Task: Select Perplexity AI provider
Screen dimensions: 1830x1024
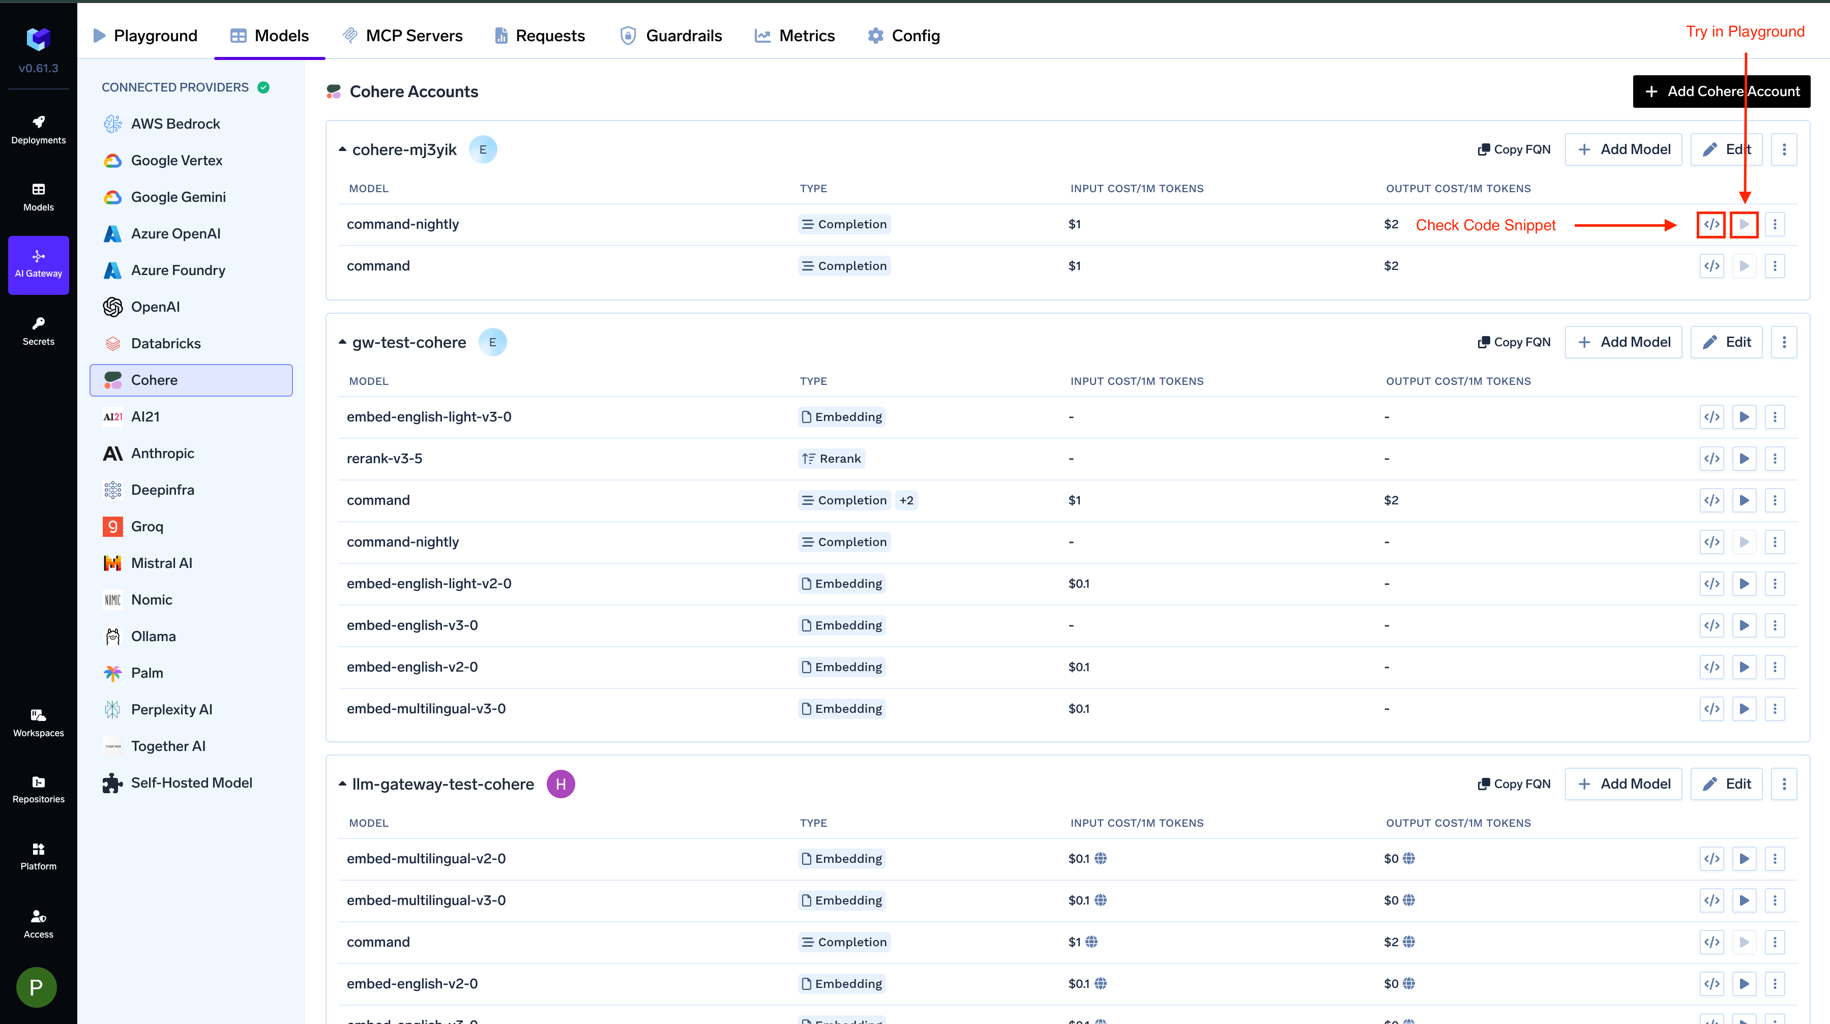Action: [x=190, y=709]
